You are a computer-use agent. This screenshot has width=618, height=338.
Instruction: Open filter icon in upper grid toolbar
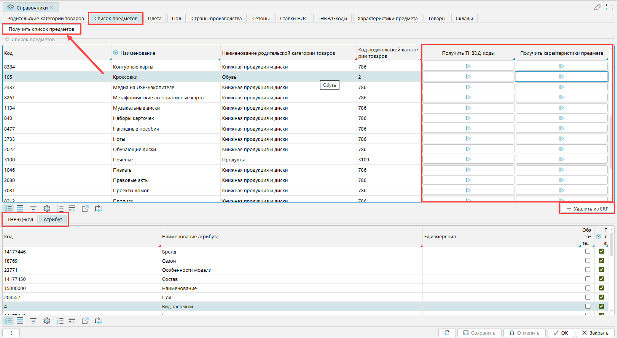(33, 209)
